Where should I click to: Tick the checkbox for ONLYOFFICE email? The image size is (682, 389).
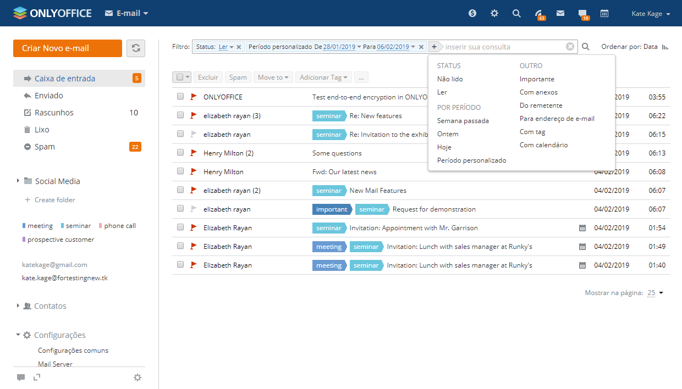(x=180, y=97)
